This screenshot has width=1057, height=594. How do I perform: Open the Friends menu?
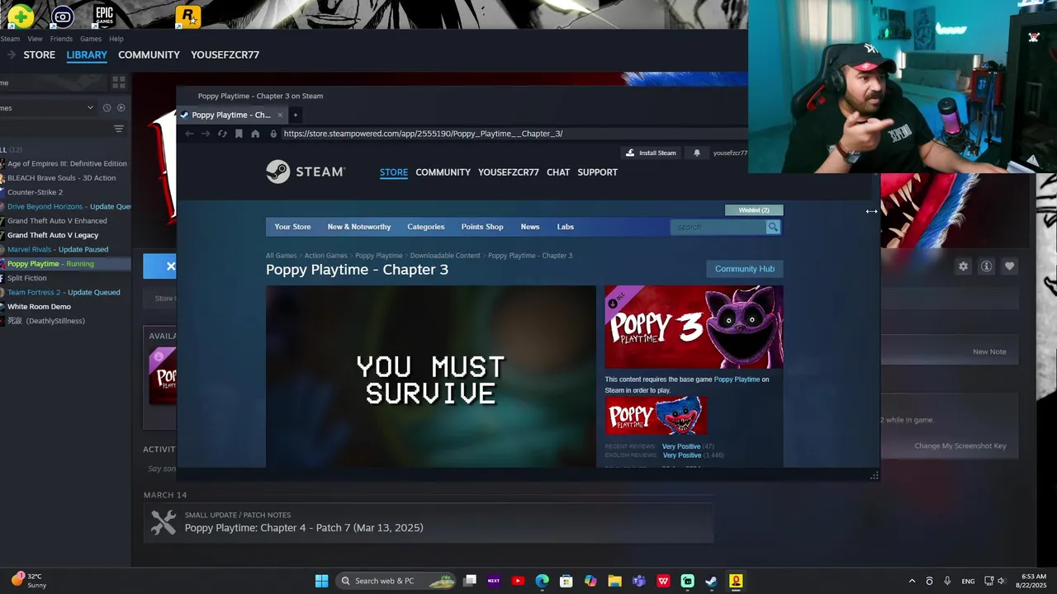tap(61, 39)
